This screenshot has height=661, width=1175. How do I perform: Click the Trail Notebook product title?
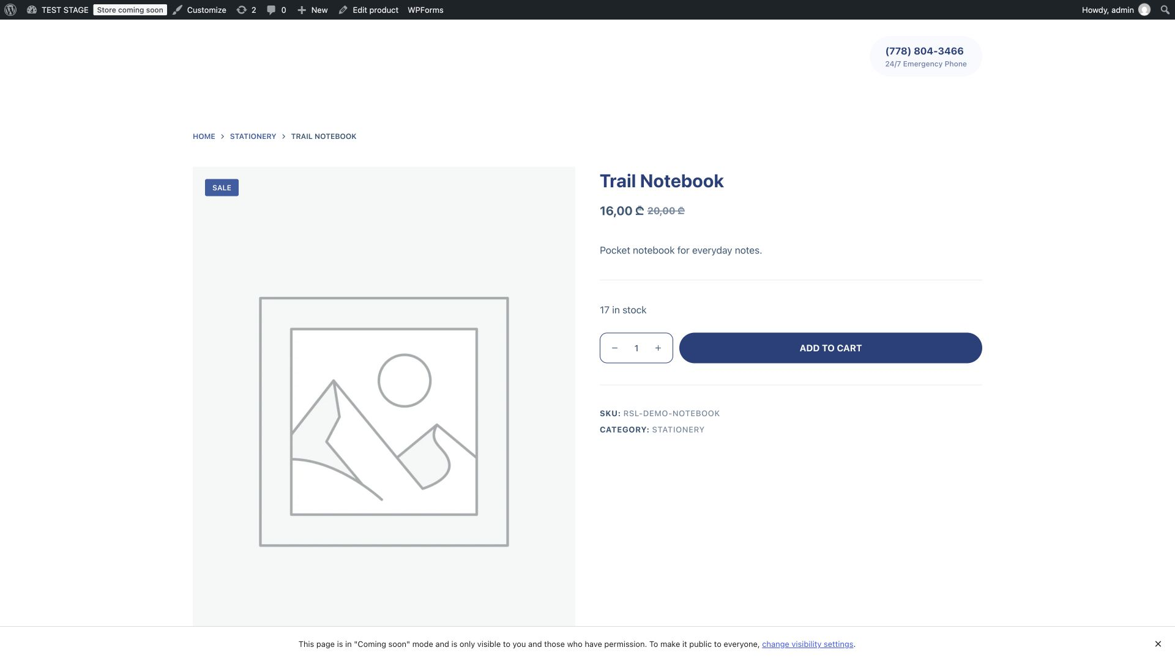[662, 181]
